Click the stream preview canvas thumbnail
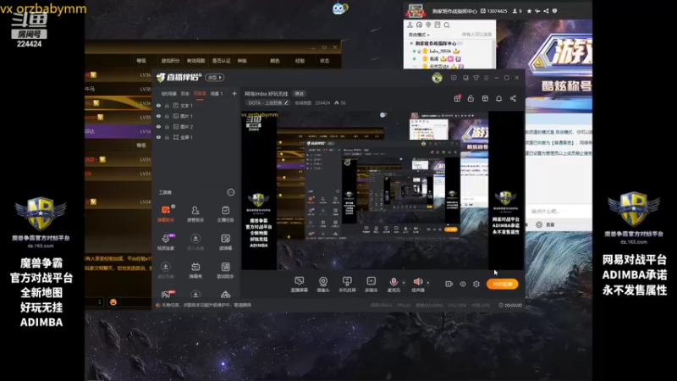This screenshot has height=381, width=677. pos(383,190)
